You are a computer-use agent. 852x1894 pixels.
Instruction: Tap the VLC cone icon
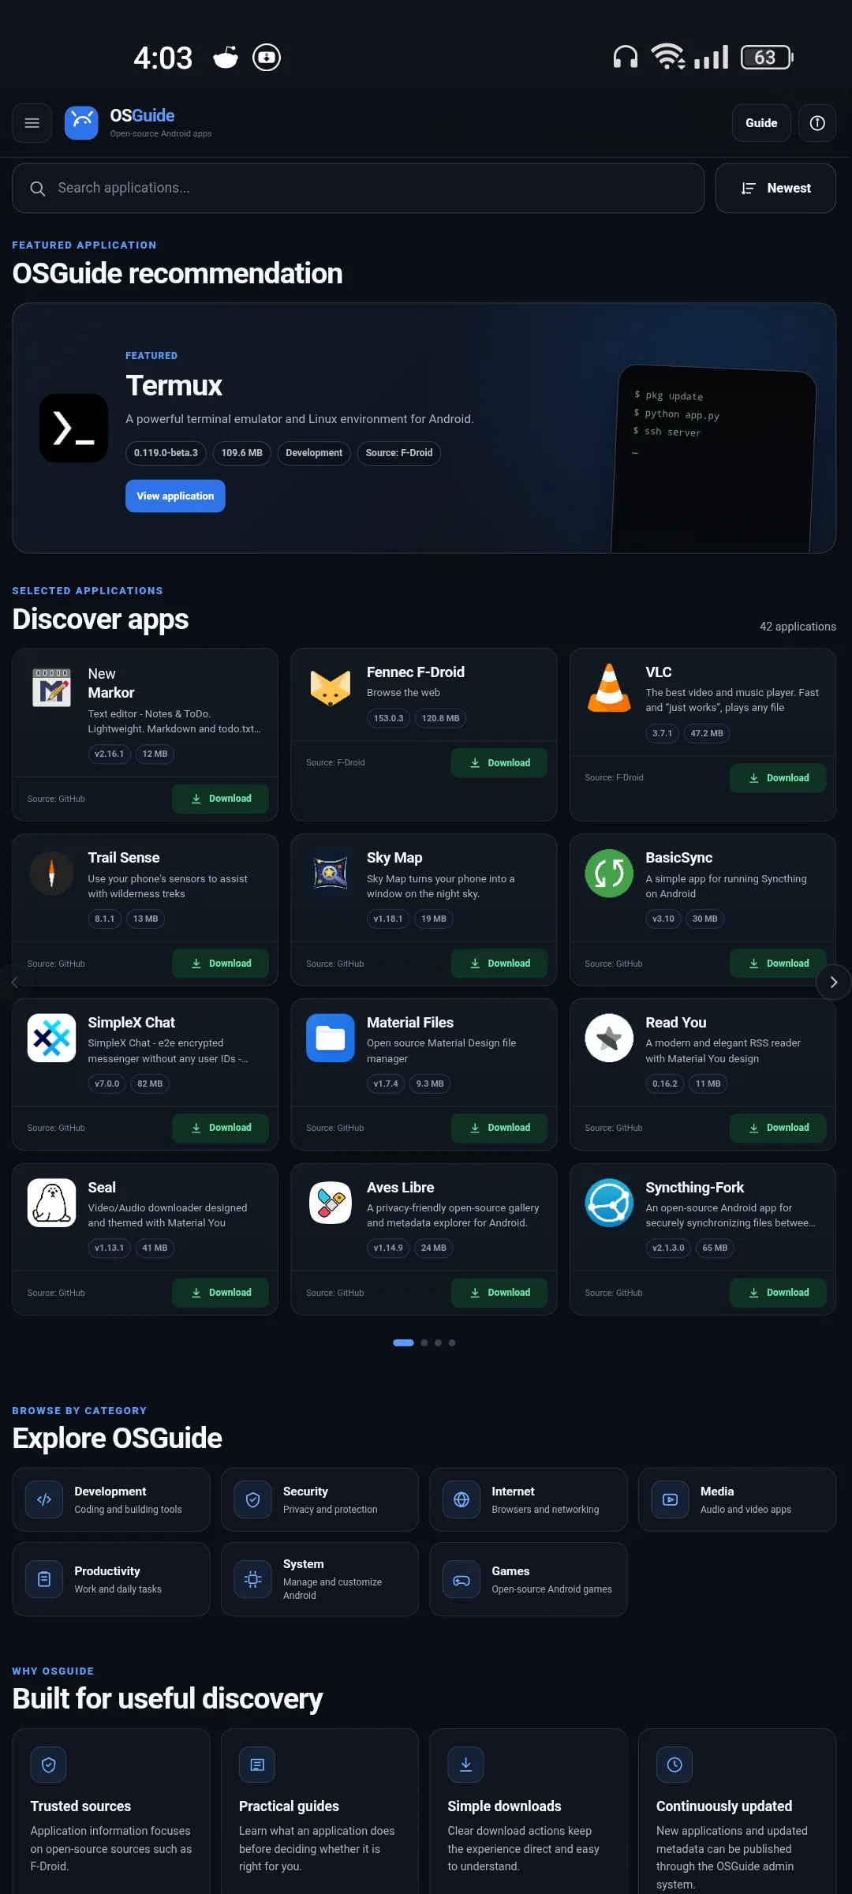coord(610,687)
